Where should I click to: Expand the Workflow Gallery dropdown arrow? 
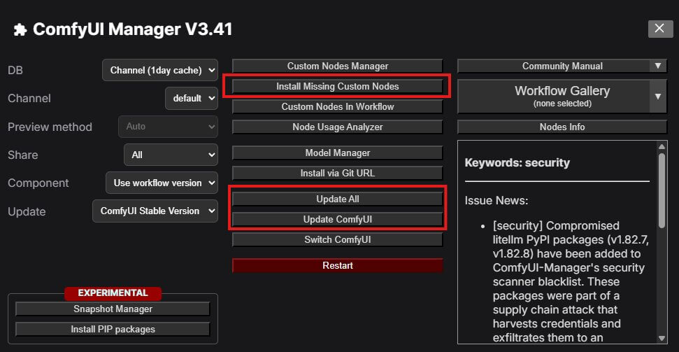click(x=658, y=97)
